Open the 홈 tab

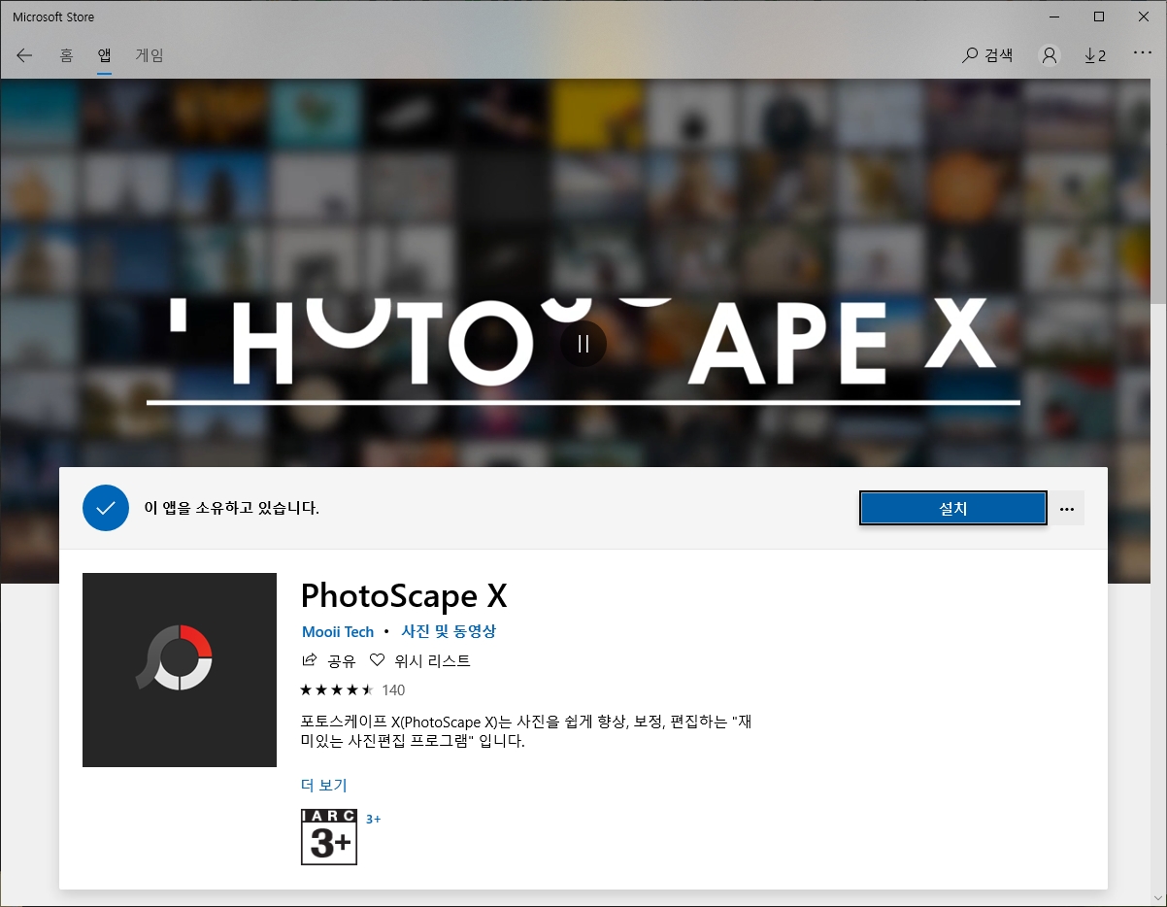[66, 55]
